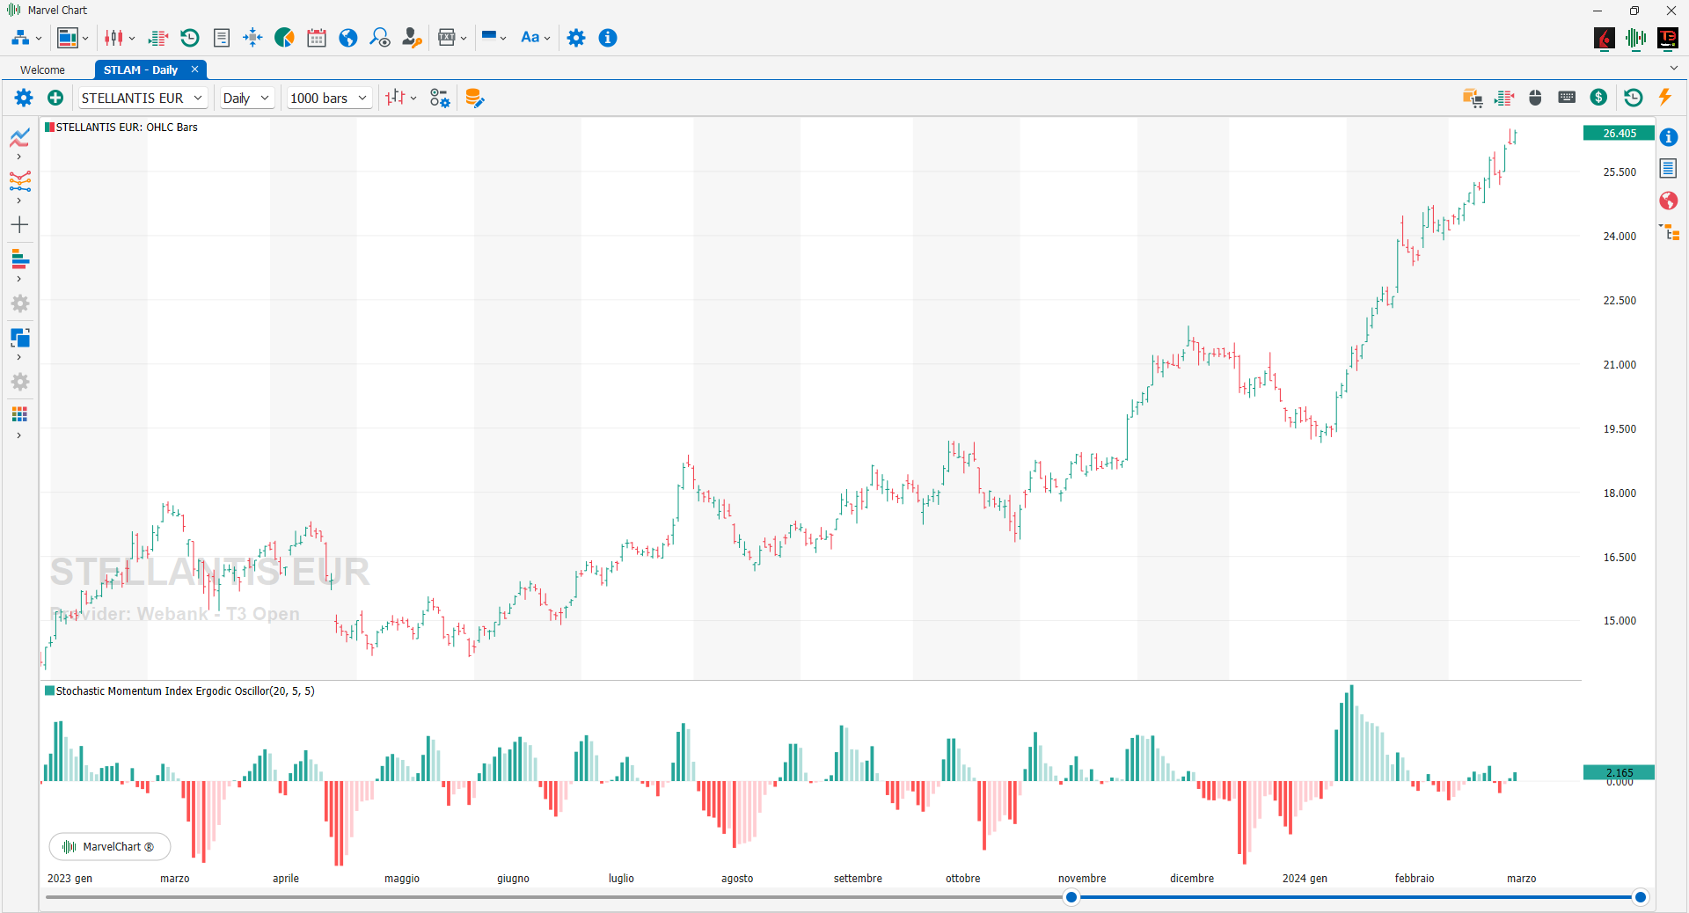The width and height of the screenshot is (1689, 913).
Task: Open the network connections toolbar icon
Action: pyautogui.click(x=20, y=38)
